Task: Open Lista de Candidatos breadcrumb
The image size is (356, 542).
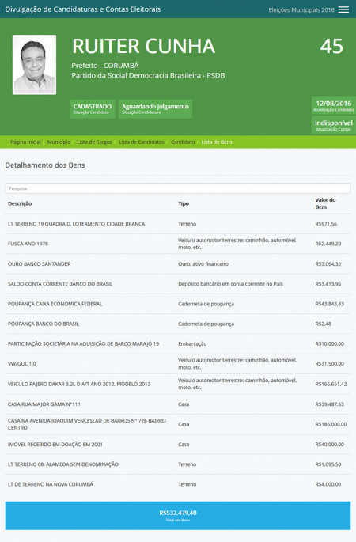Action: (x=142, y=142)
